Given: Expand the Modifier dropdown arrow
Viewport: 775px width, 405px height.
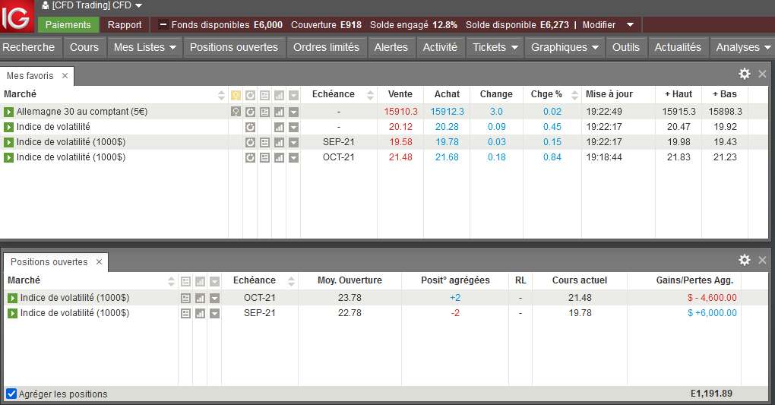Looking at the screenshot, I should tap(630, 25).
